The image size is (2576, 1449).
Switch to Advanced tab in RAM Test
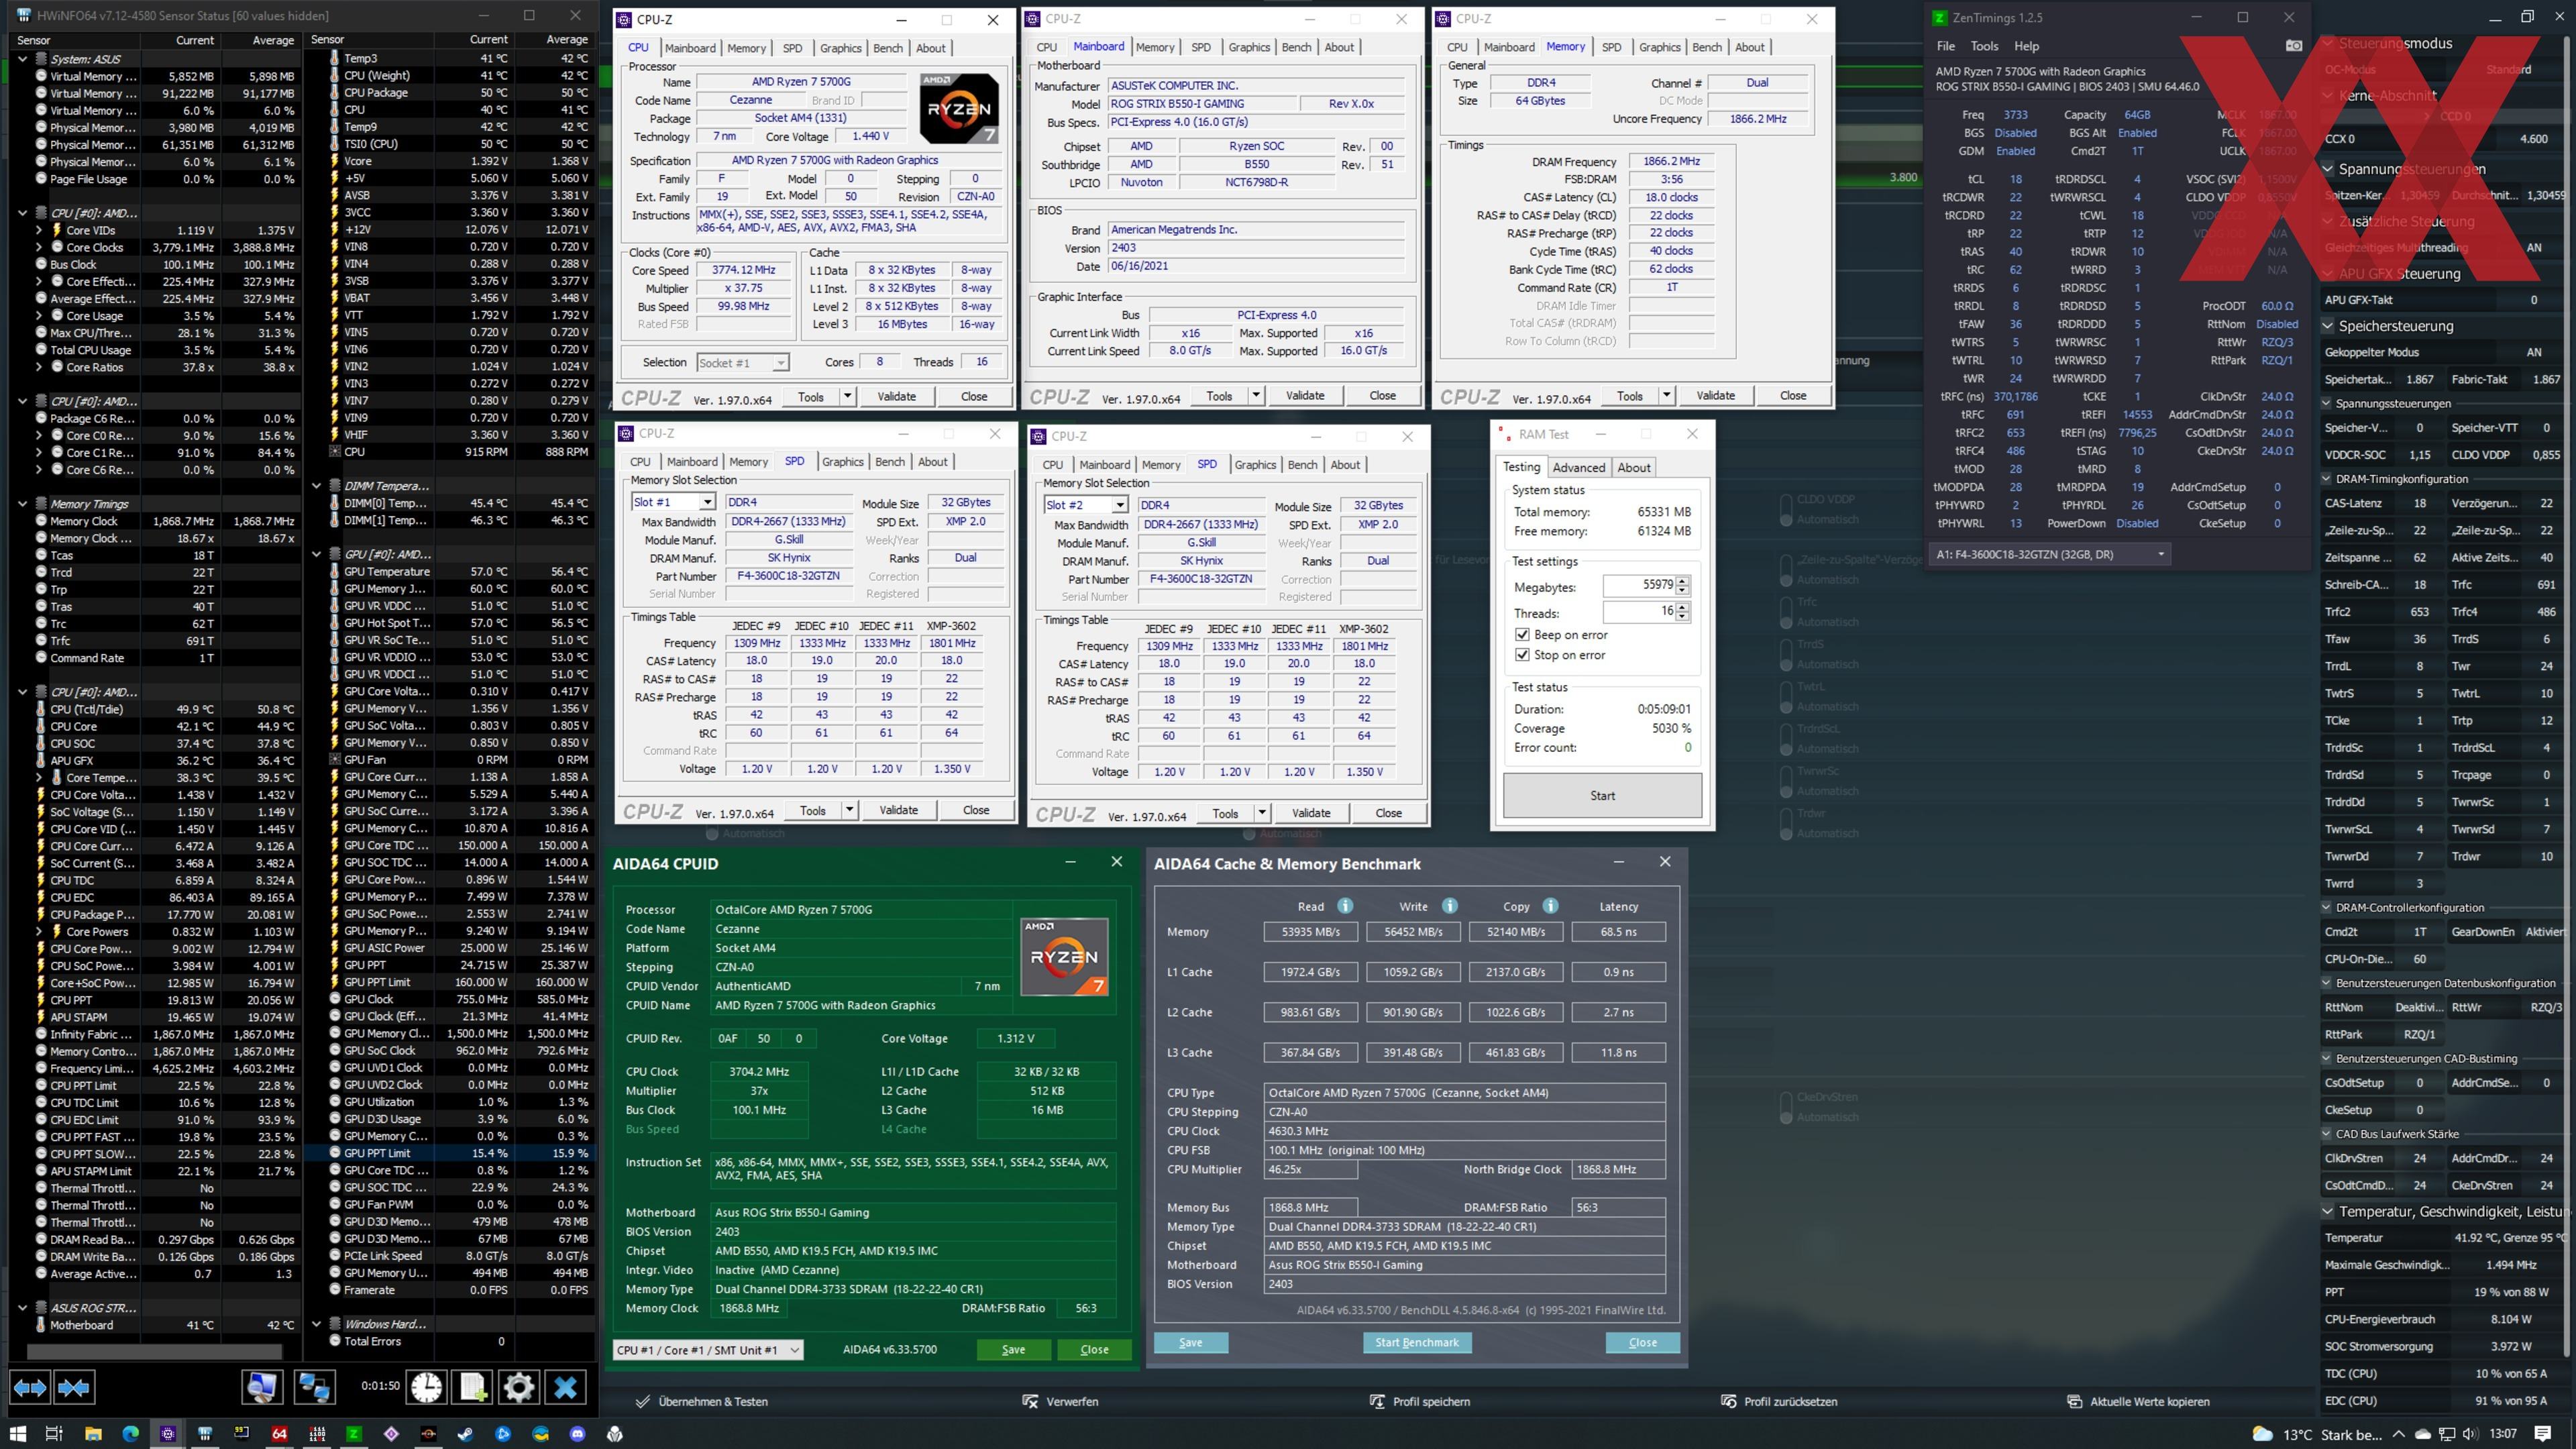1578,467
